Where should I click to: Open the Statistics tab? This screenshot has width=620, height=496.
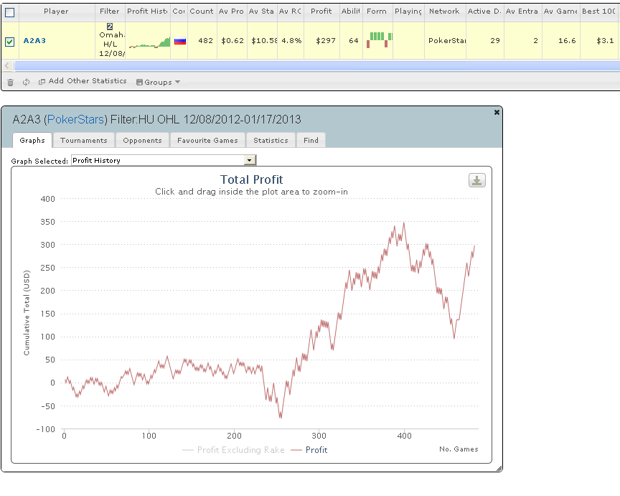[x=271, y=141]
